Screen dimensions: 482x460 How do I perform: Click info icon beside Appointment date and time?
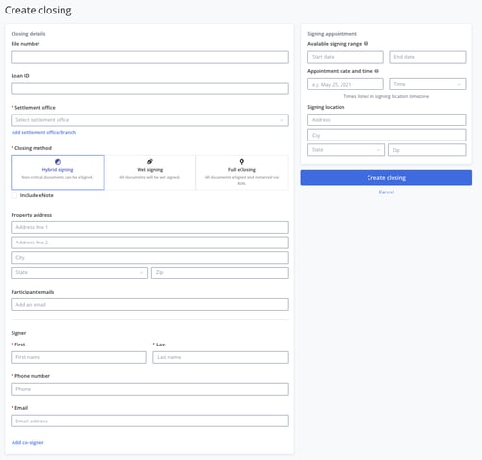[376, 71]
